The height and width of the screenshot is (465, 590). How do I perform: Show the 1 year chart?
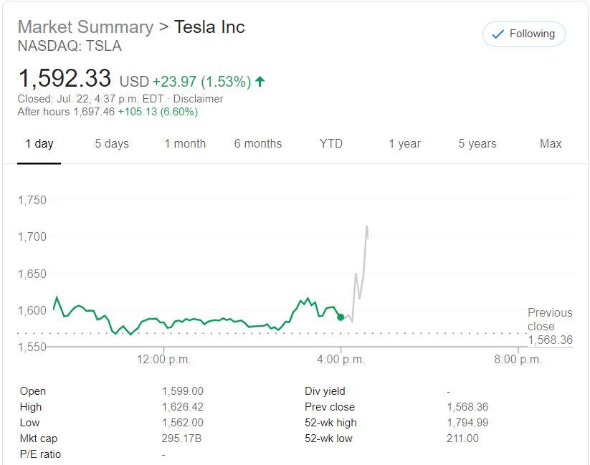click(x=405, y=144)
